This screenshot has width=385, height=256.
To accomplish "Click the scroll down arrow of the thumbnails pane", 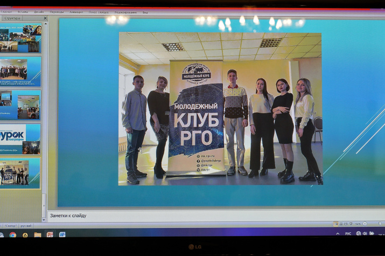I will pos(44,220).
